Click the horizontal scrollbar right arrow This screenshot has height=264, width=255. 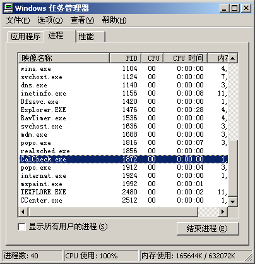(223, 211)
